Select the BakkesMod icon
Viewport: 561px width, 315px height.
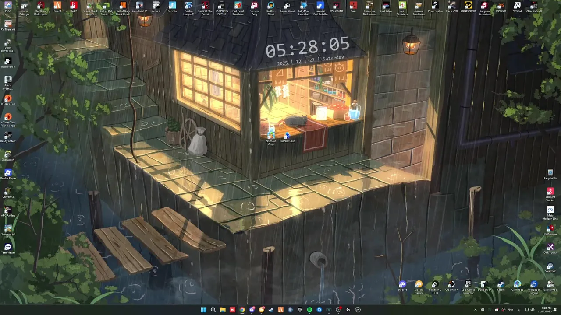point(550,286)
